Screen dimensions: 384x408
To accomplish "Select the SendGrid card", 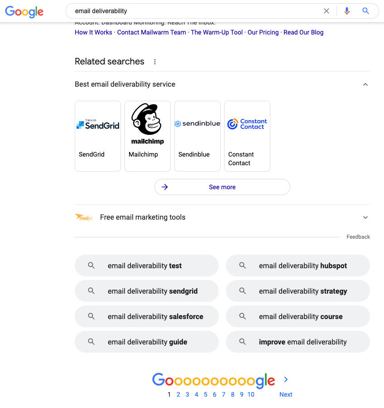I will pyautogui.click(x=97, y=136).
